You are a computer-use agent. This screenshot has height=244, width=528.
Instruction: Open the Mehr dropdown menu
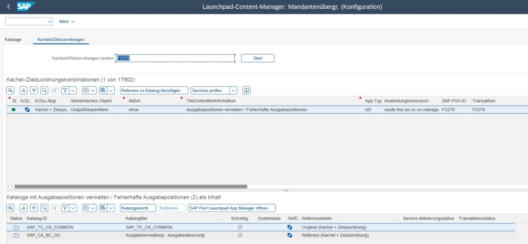[67, 22]
